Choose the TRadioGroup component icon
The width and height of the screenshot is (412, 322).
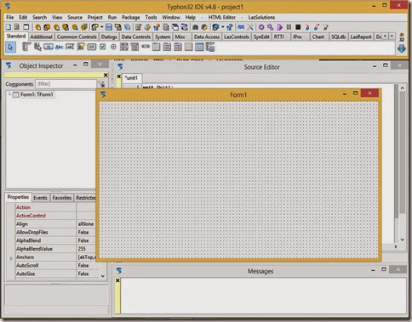(x=167, y=47)
